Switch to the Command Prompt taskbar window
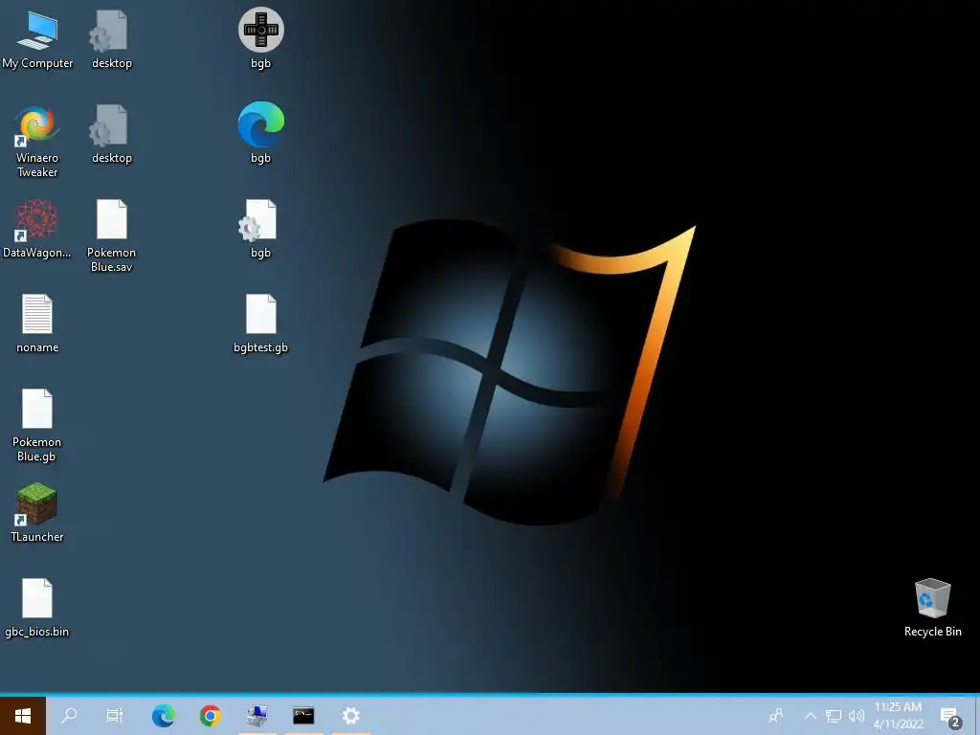The height and width of the screenshot is (735, 980). (x=303, y=716)
